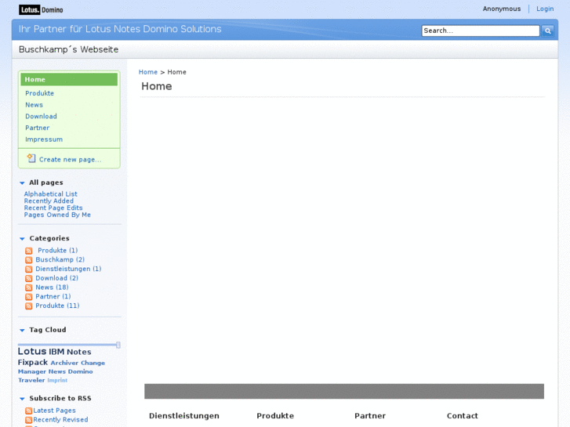Image resolution: width=570 pixels, height=427 pixels.
Task: Click RSS icon next to Produkte (1)
Action: 29,251
